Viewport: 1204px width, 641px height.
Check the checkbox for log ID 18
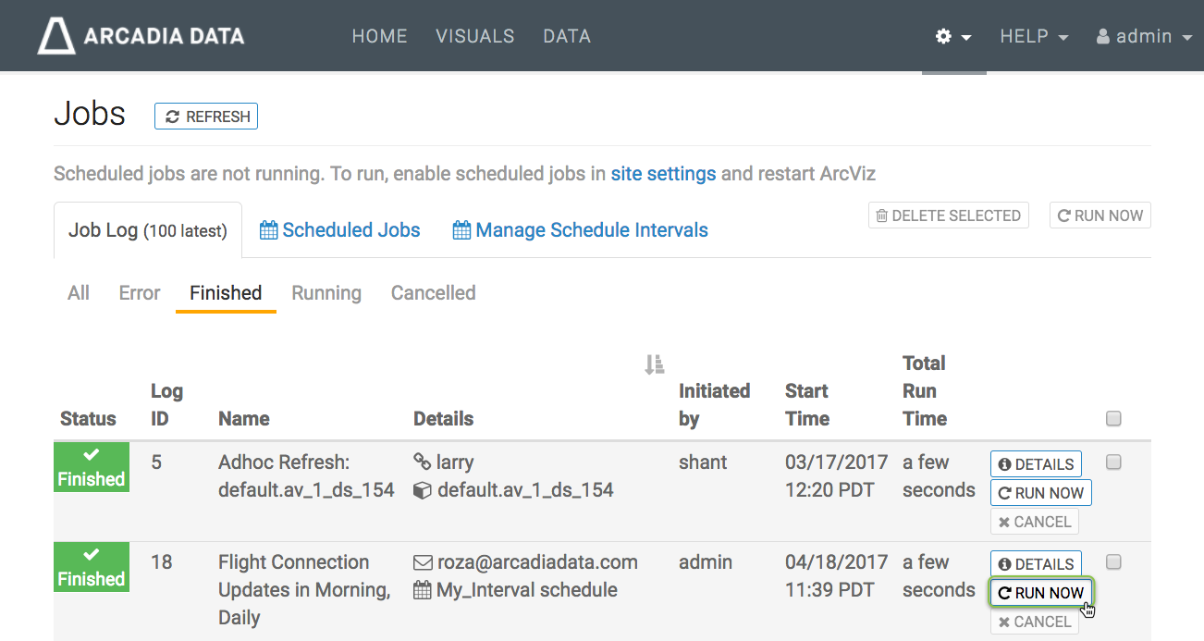pos(1113,562)
